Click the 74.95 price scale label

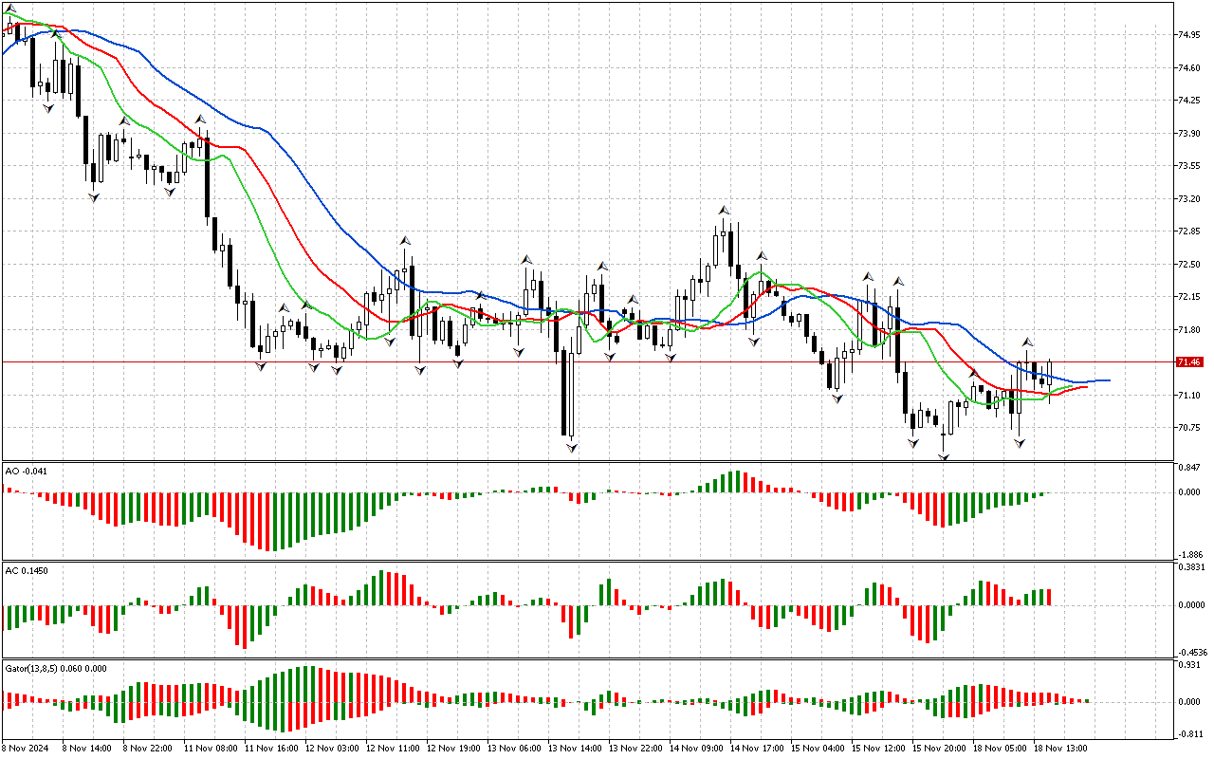[x=1190, y=35]
